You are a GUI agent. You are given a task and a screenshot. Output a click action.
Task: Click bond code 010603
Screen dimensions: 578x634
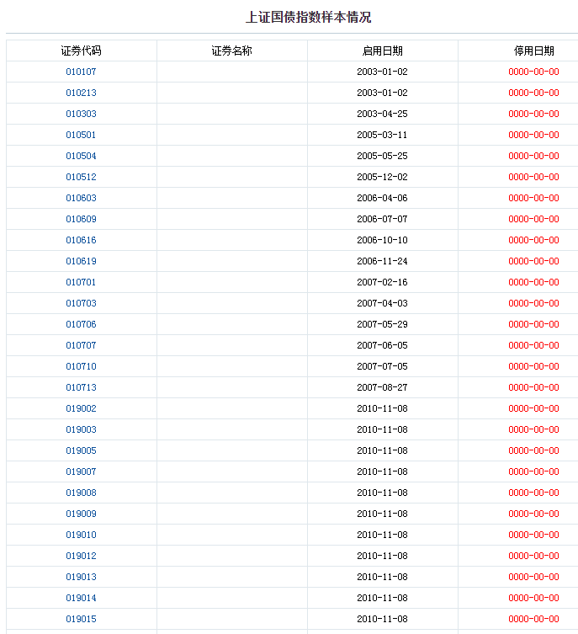81,198
